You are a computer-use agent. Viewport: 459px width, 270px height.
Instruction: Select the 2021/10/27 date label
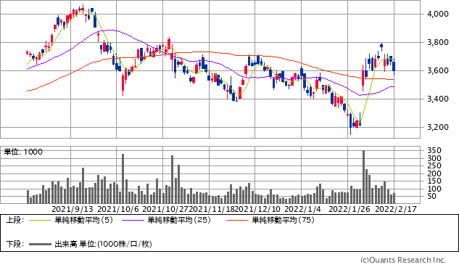click(x=165, y=209)
